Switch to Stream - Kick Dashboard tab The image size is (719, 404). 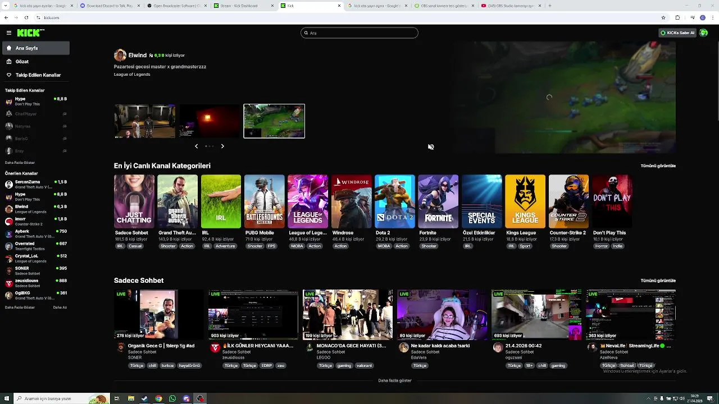tap(244, 6)
